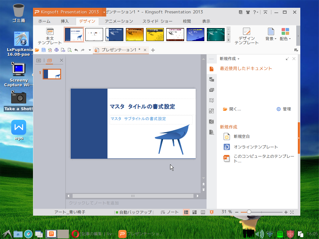Viewport: 319px width, 239px height.
Task: Click the 開く... link in task pane
Action: click(x=232, y=109)
